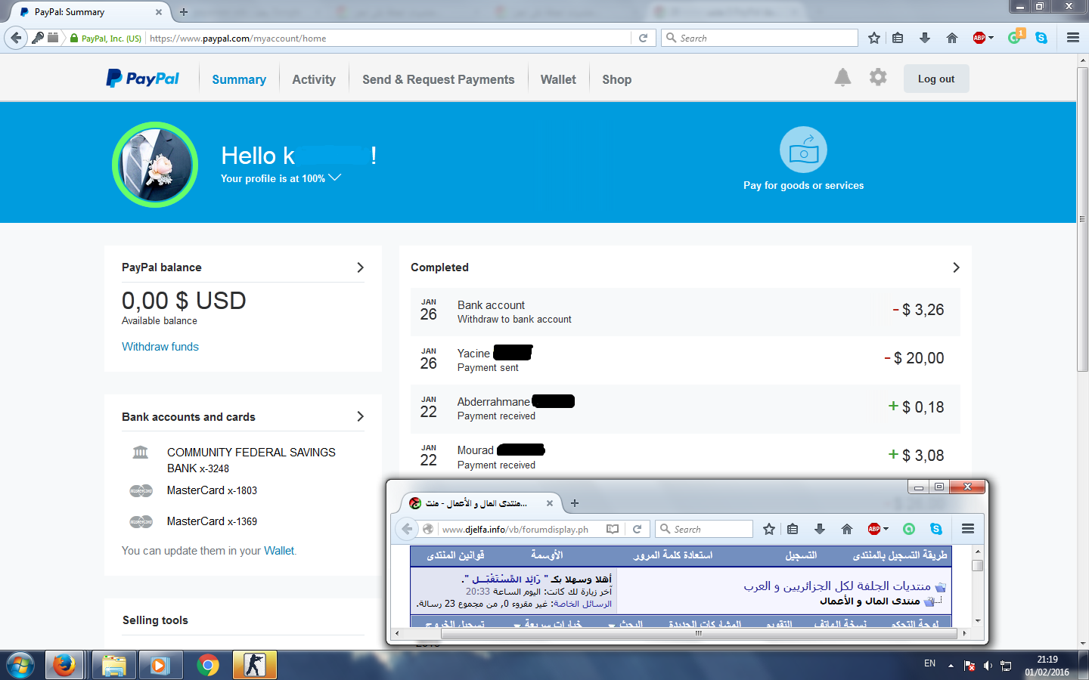Go to the home page in the djelfa.info window
The width and height of the screenshot is (1089, 680).
coord(847,529)
